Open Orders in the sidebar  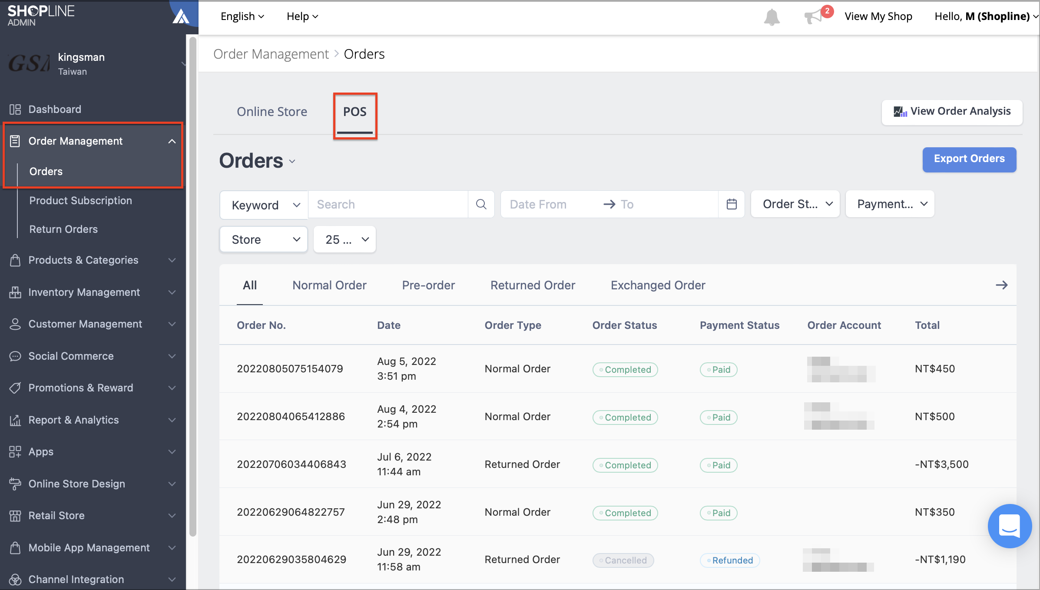click(46, 172)
